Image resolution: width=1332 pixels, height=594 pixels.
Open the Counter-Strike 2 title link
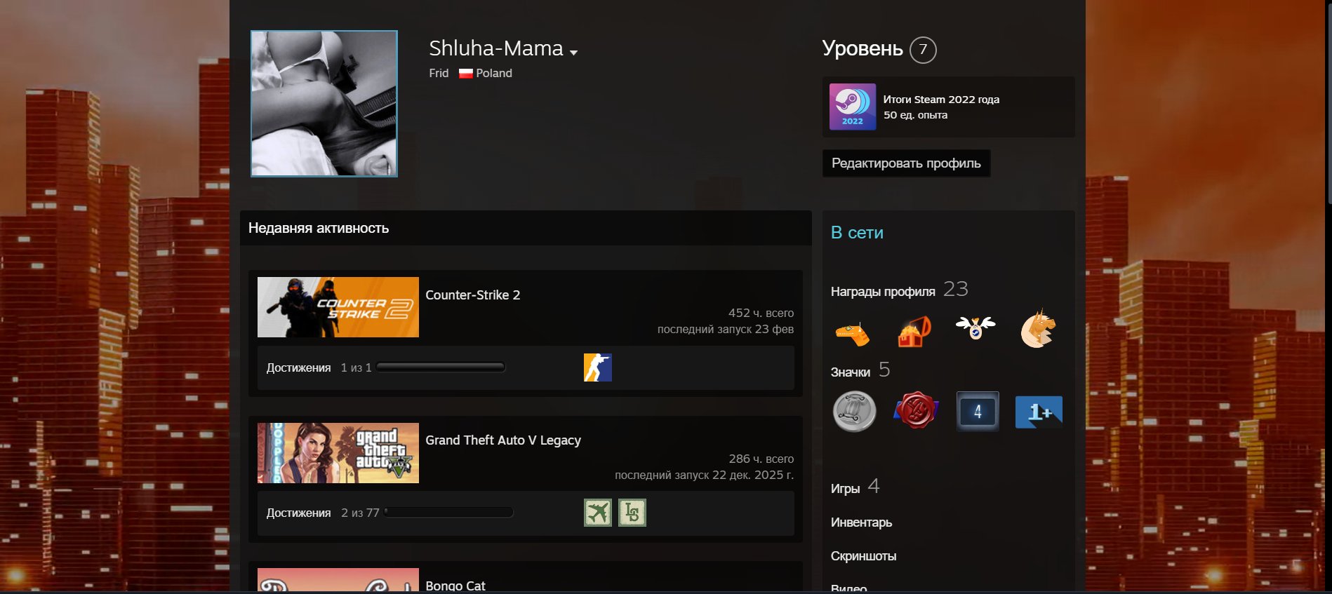point(473,295)
